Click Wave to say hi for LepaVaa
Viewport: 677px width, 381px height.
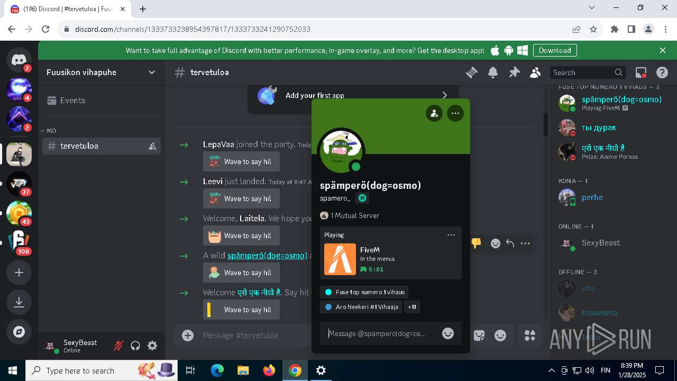[x=241, y=161]
